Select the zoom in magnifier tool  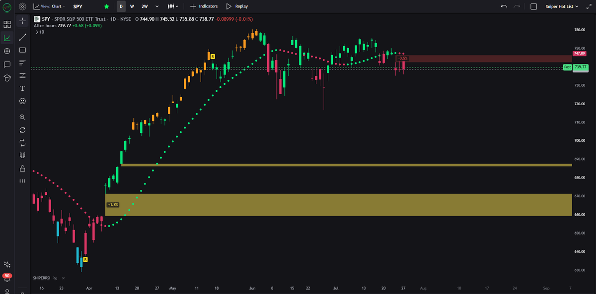tap(22, 118)
